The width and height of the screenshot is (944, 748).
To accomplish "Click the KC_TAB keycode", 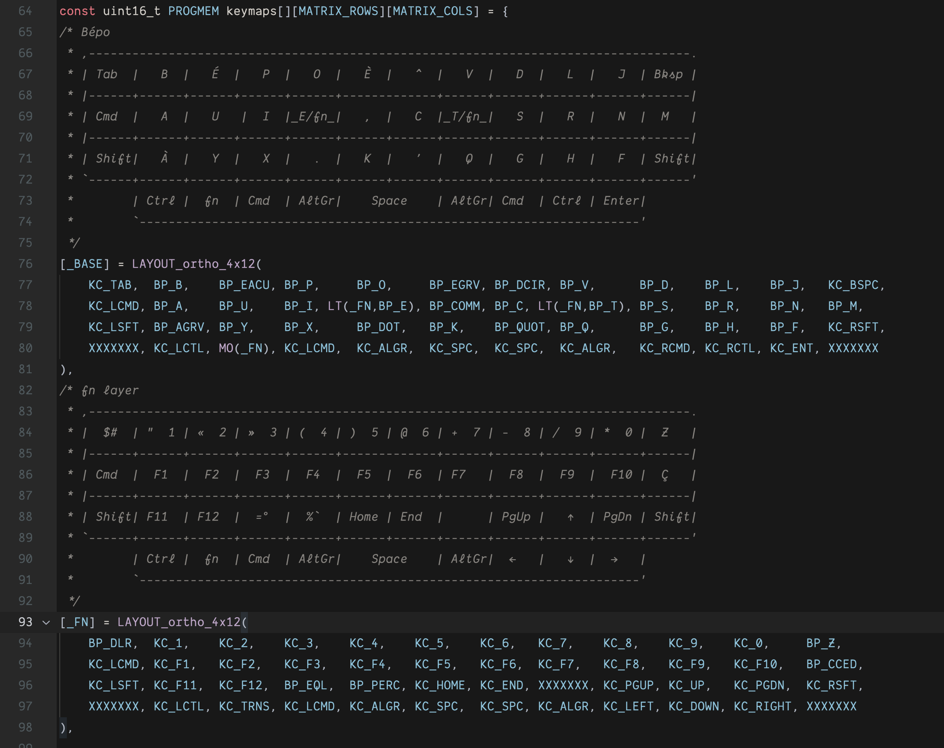I will [110, 285].
